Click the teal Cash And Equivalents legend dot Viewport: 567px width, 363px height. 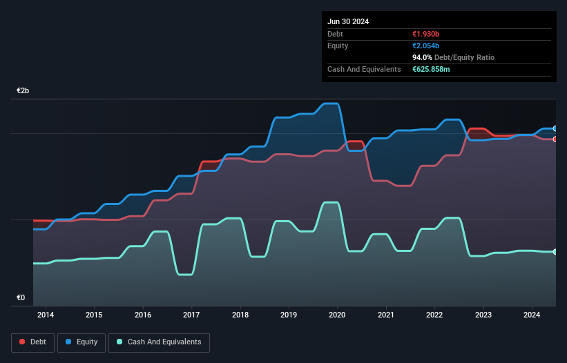pos(119,342)
